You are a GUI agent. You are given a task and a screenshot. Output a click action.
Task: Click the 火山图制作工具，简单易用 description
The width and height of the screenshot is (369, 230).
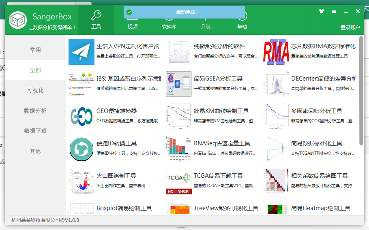click(121, 185)
